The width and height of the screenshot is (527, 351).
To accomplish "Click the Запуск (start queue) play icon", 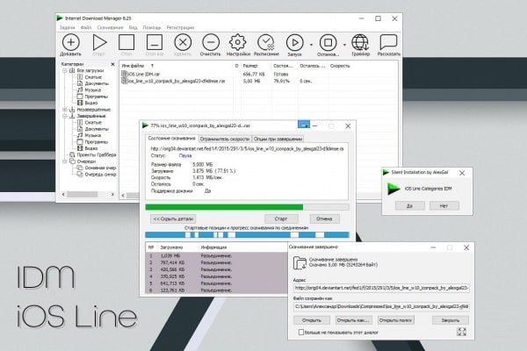I will tap(295, 43).
